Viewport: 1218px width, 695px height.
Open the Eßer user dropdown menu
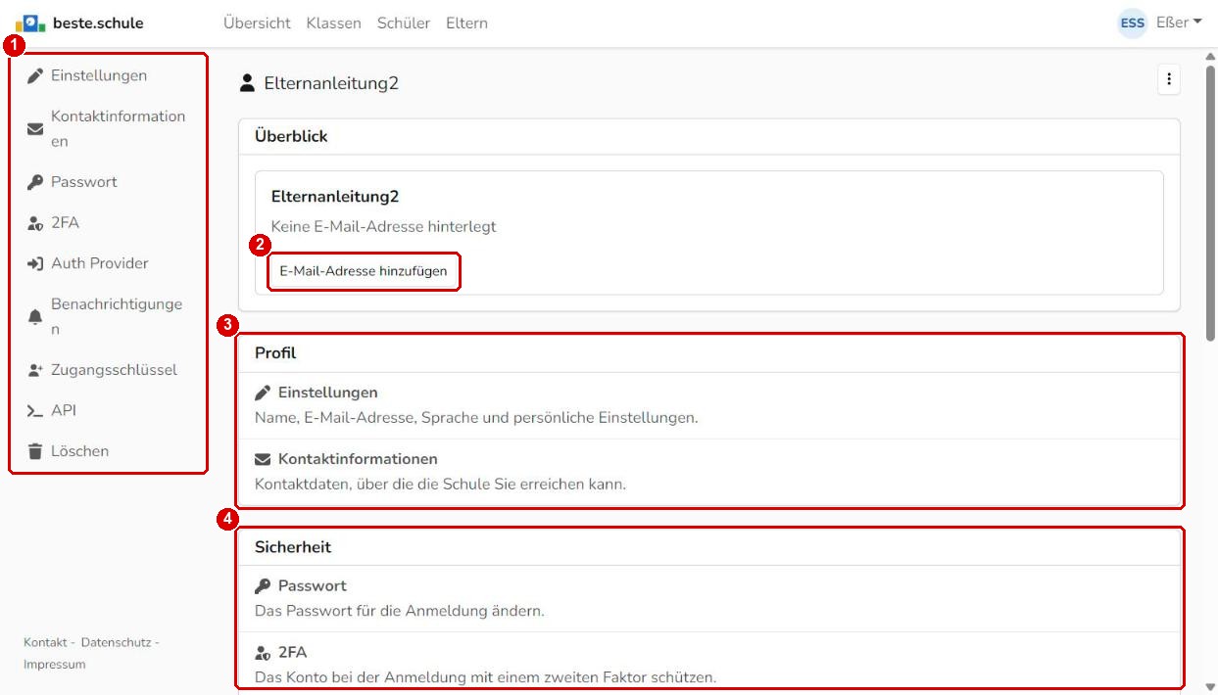click(1177, 23)
